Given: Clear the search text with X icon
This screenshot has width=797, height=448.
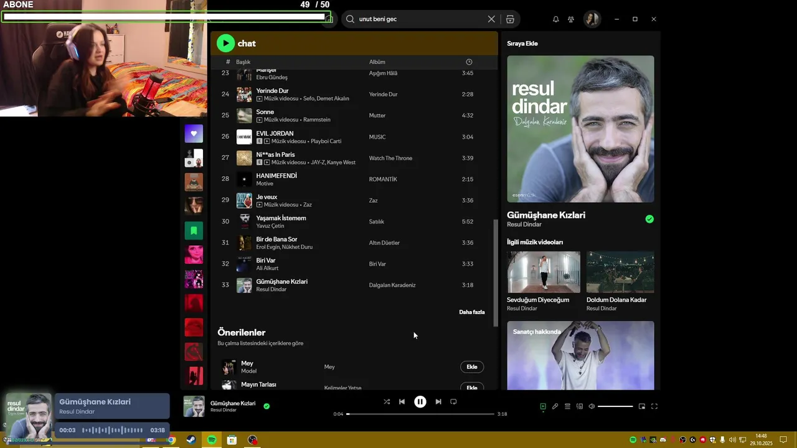Looking at the screenshot, I should coord(491,19).
